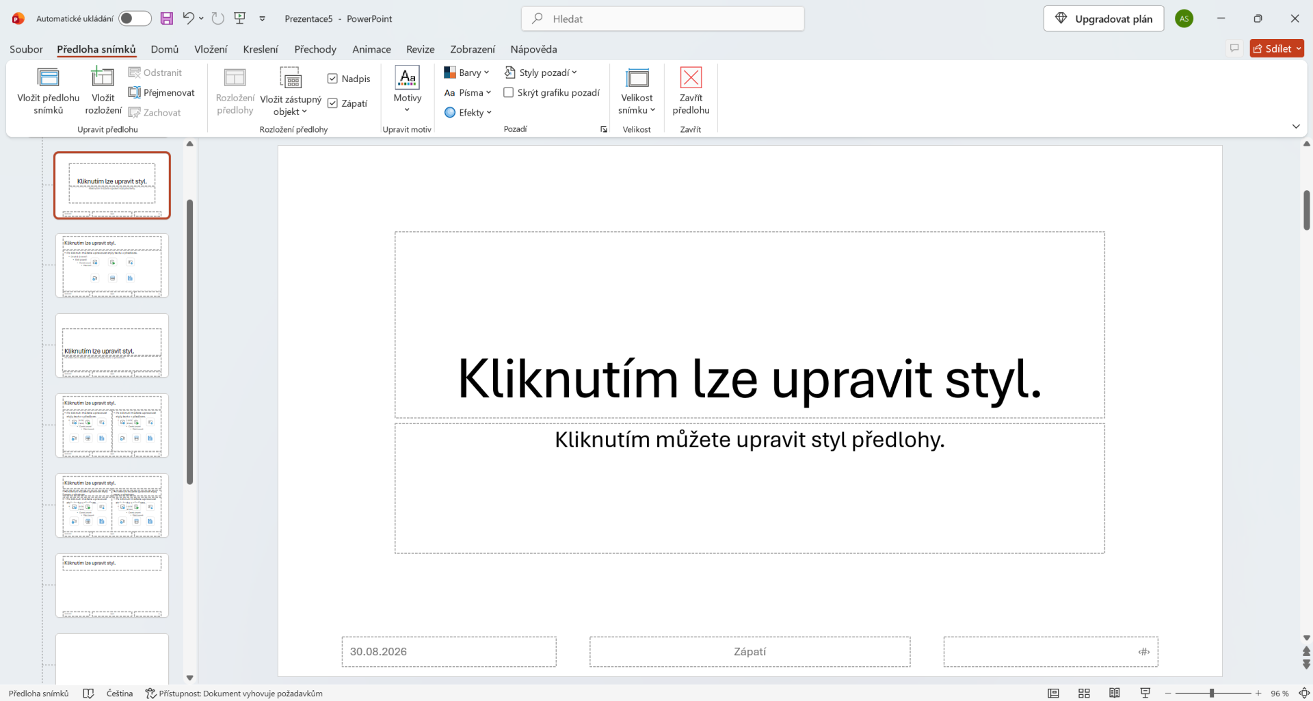Click the subtitle placeholder text
1313x701 pixels.
tap(750, 440)
